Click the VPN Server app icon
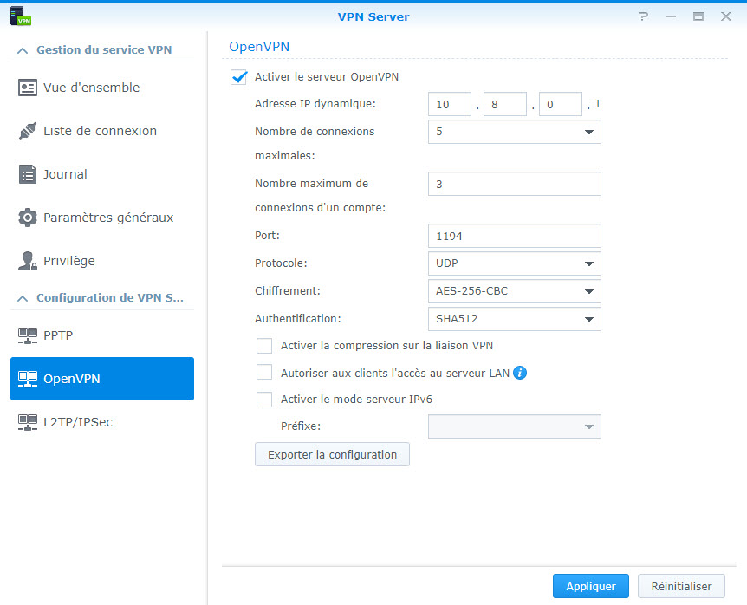747x605 pixels. pyautogui.click(x=21, y=16)
